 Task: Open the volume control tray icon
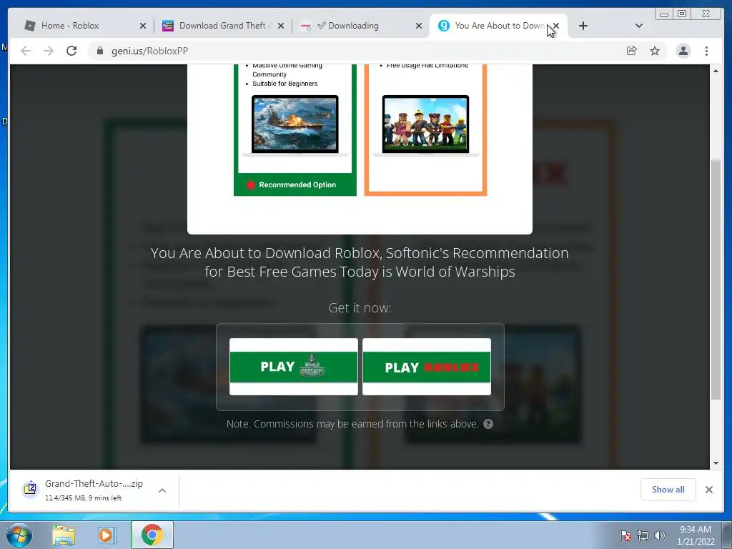coord(659,535)
